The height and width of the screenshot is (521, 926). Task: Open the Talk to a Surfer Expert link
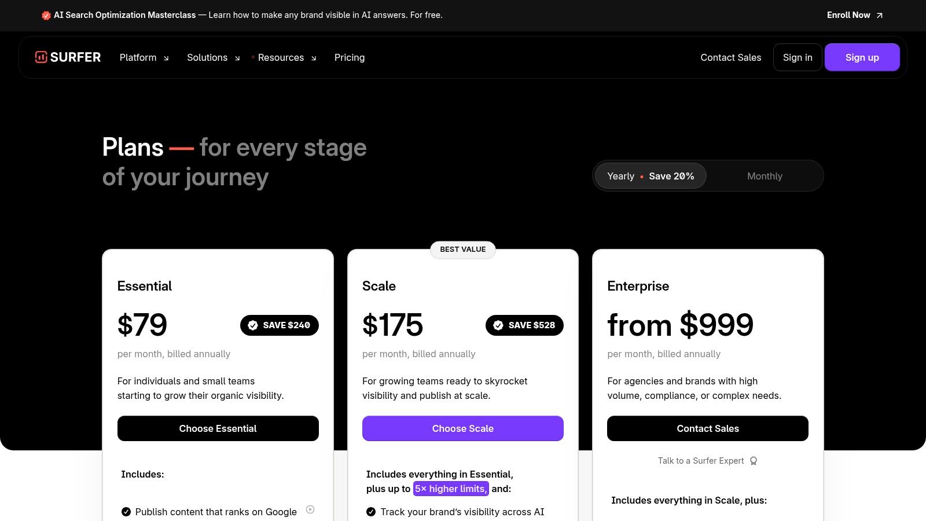click(701, 461)
